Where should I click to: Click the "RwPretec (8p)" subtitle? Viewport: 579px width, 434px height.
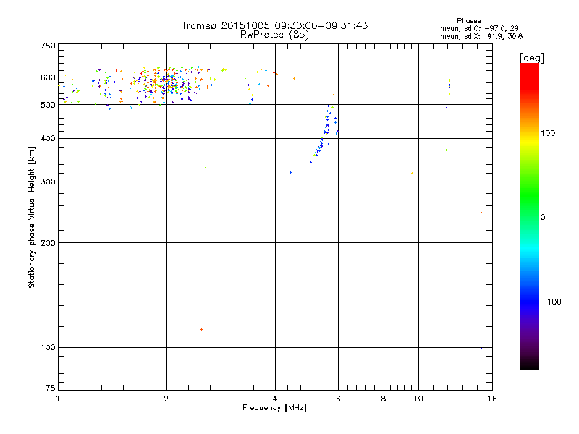click(274, 34)
